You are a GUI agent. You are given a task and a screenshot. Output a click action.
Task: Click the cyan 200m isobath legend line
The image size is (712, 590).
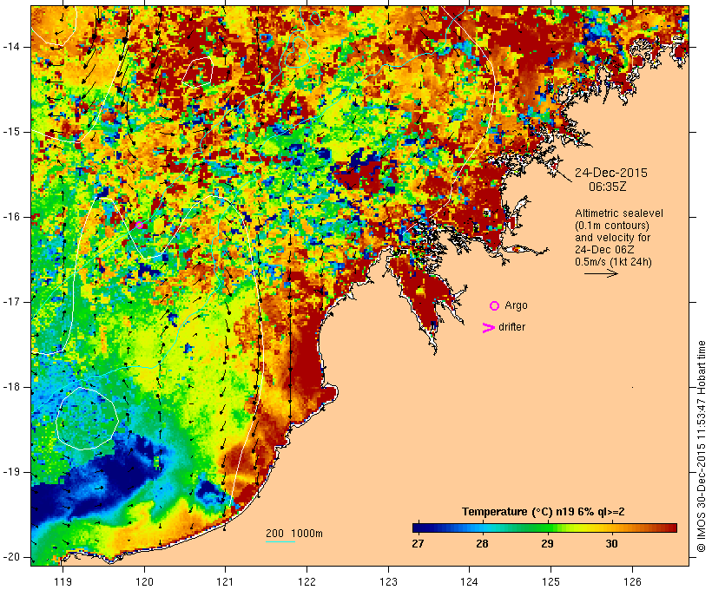click(280, 541)
